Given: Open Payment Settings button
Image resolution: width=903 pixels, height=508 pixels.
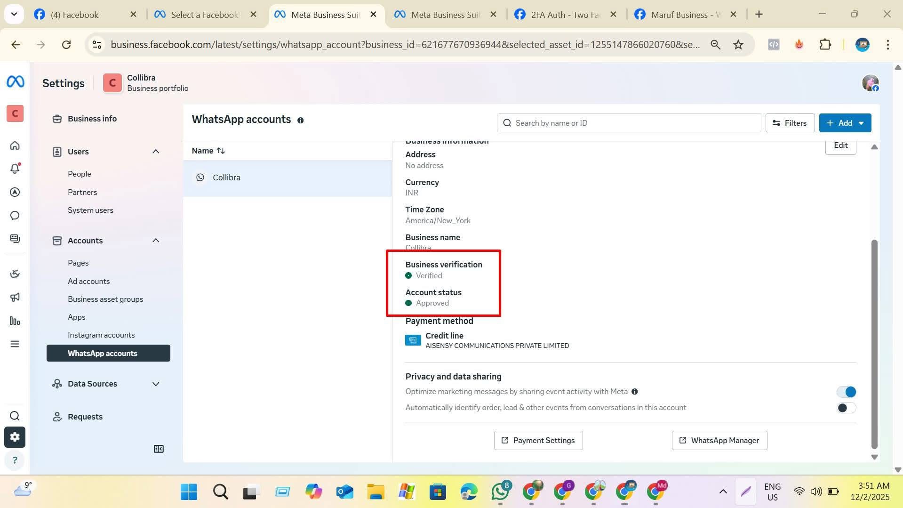Looking at the screenshot, I should pyautogui.click(x=538, y=440).
